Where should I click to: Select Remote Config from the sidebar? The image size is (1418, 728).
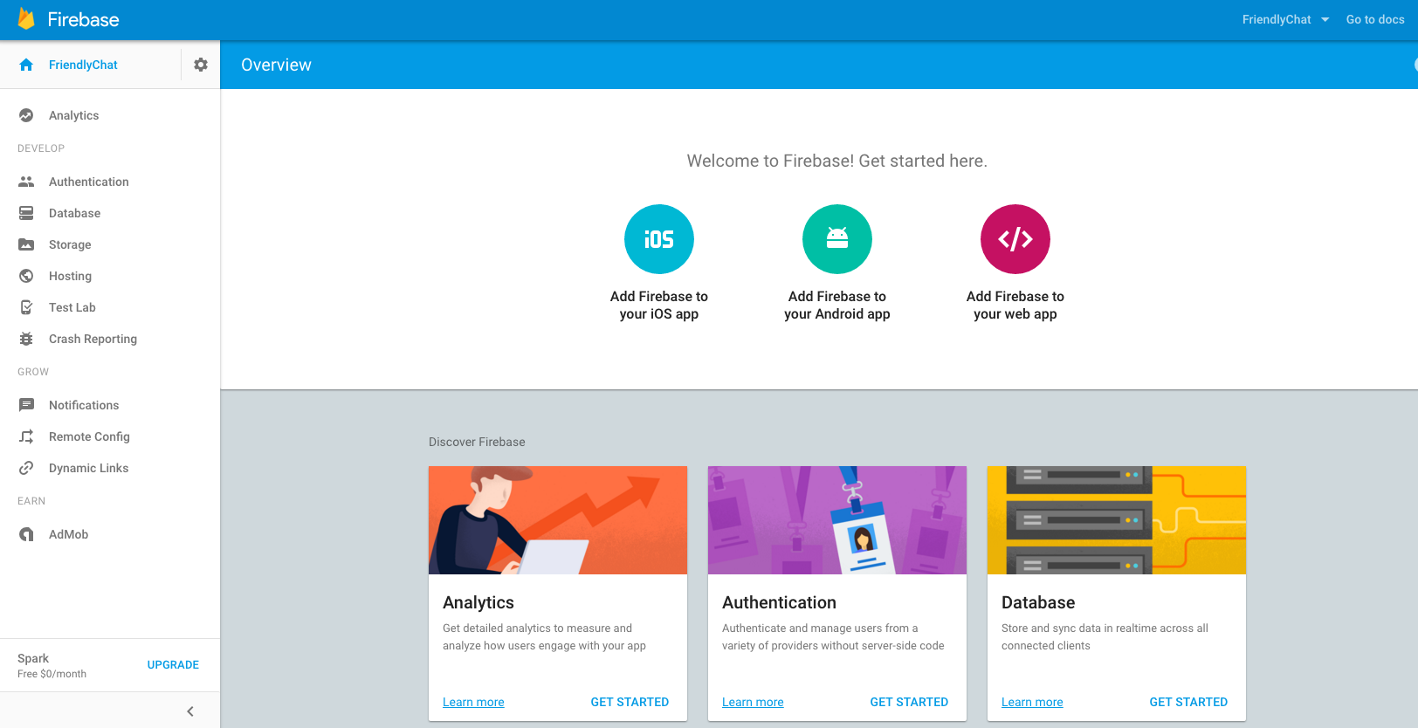coord(89,436)
